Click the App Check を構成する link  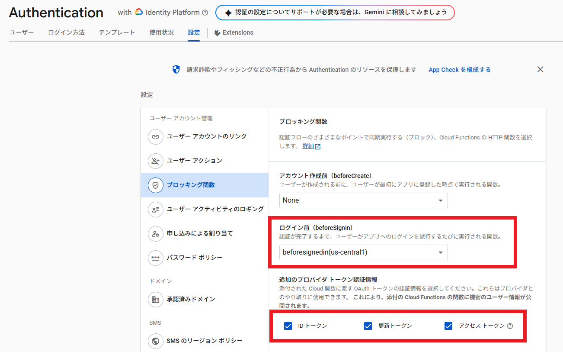(460, 70)
